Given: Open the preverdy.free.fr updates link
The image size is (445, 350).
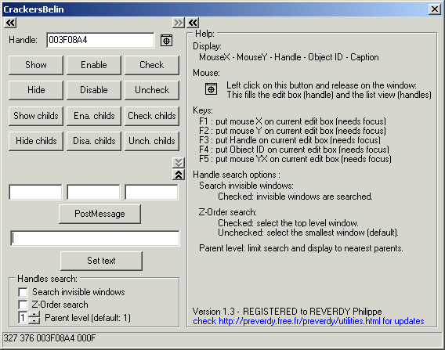Looking at the screenshot, I should point(309,321).
